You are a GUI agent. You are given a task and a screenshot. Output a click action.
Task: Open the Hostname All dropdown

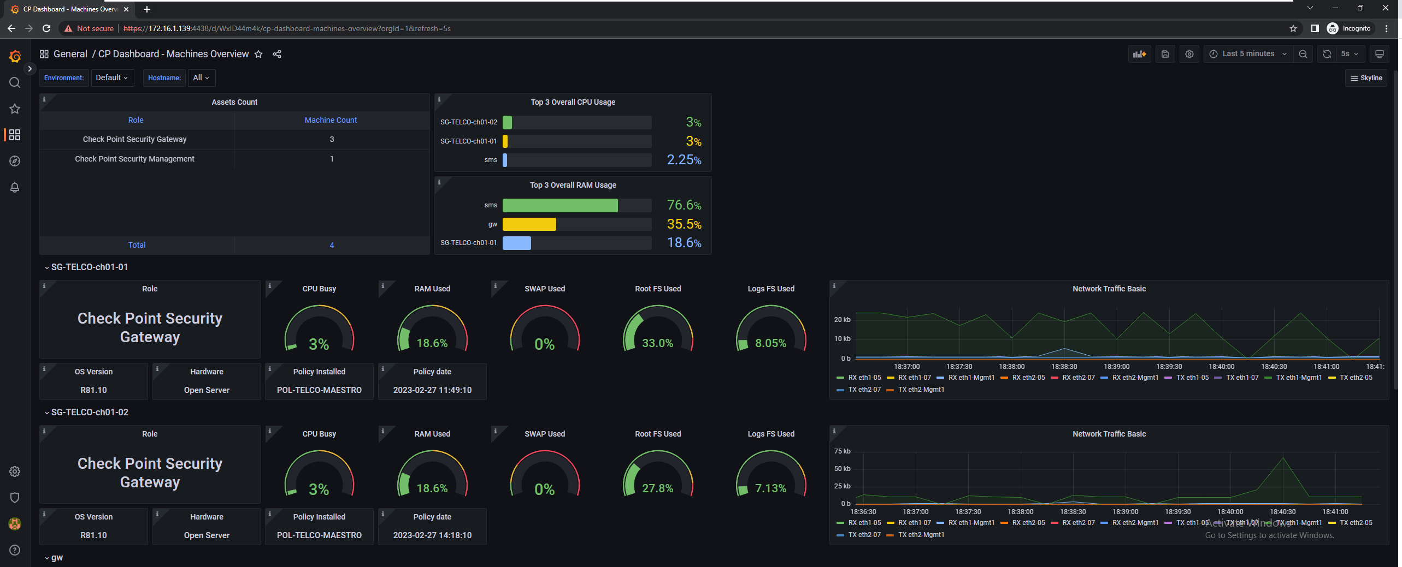tap(201, 78)
